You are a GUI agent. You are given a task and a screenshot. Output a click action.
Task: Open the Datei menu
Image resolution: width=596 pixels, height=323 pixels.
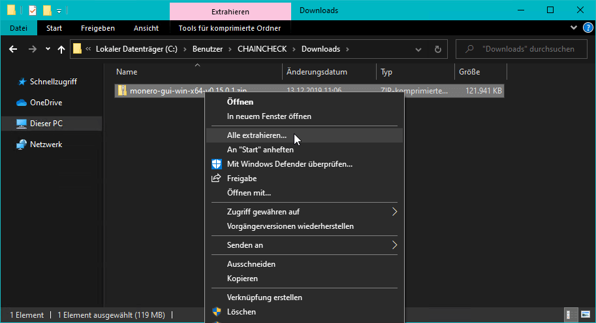tap(19, 28)
